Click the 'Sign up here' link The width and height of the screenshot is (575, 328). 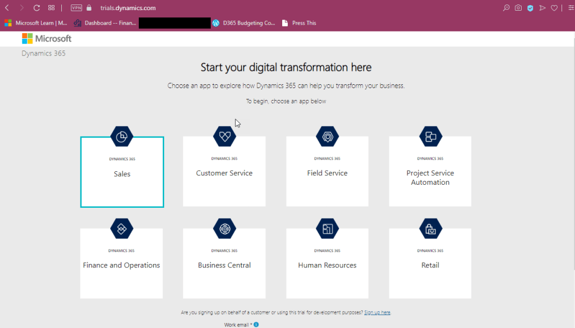tap(377, 312)
